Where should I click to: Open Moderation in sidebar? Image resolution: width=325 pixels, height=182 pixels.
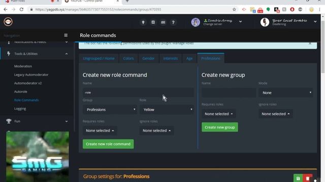point(23,66)
